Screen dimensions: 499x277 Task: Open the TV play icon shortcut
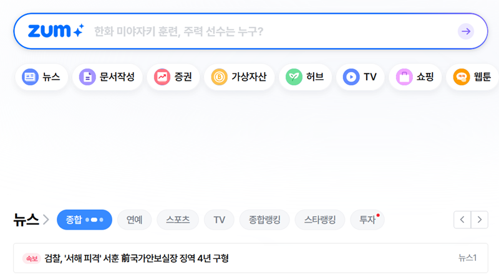point(351,77)
